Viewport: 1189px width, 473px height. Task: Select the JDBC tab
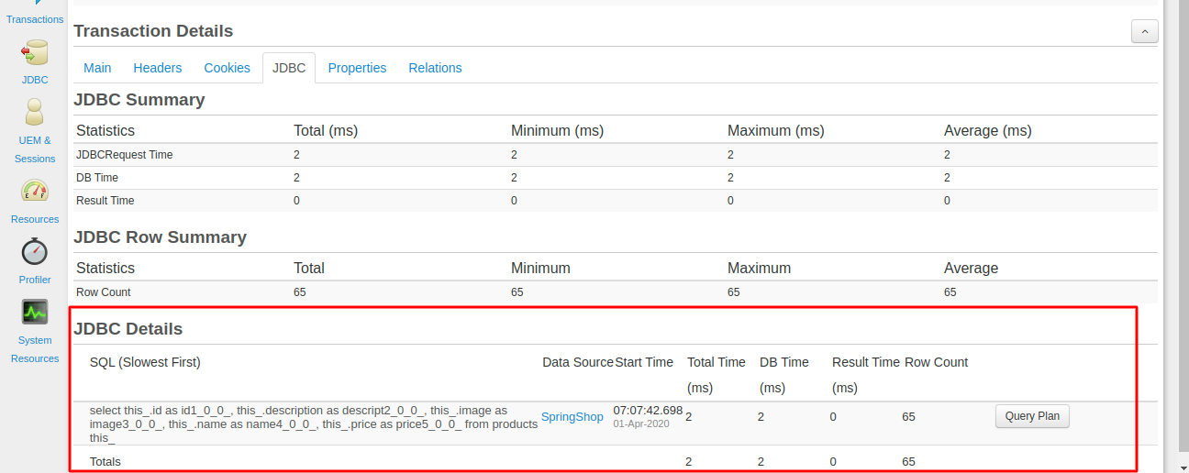pyautogui.click(x=289, y=68)
